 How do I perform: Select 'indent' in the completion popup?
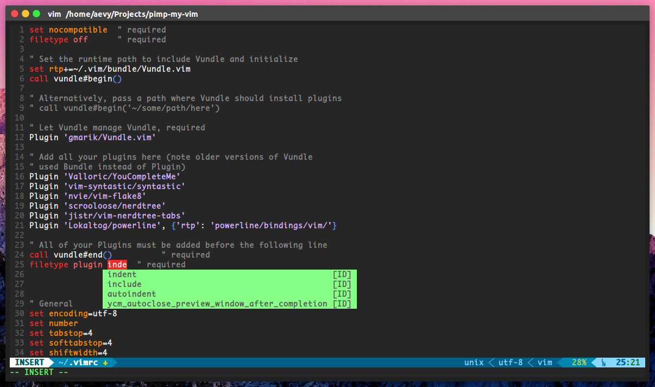230,274
